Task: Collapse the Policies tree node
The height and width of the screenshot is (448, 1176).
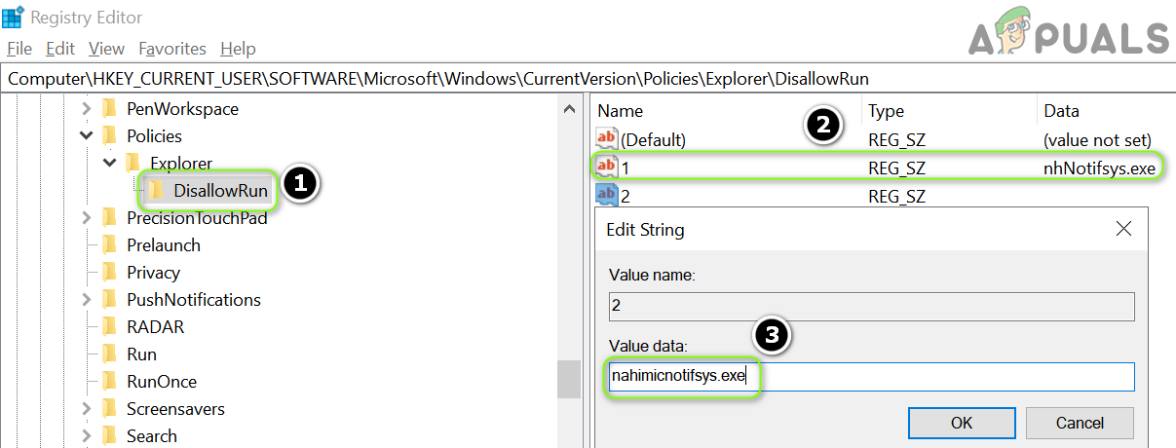Action: [87, 136]
